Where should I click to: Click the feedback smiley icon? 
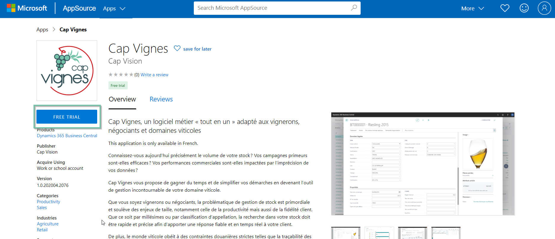click(x=524, y=8)
